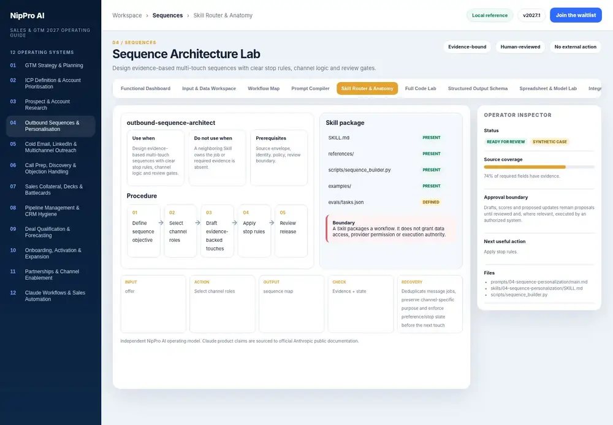
Task: Click skills/04-sequence-personalization/SKILL.md file
Action: [x=536, y=288]
